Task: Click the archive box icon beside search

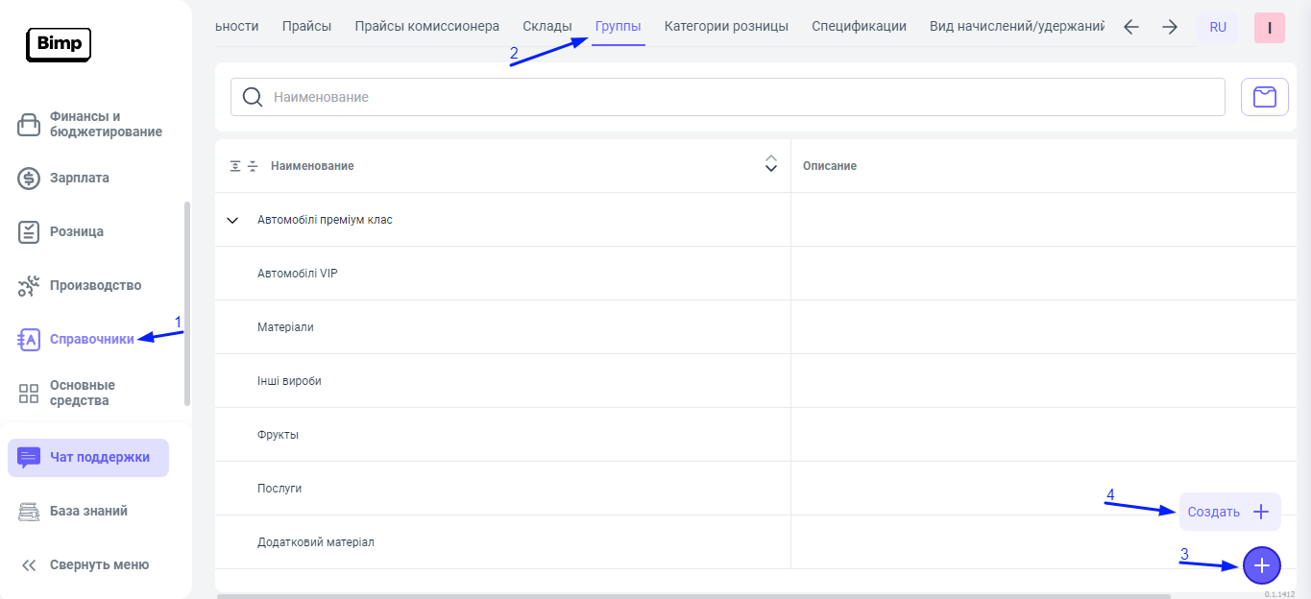Action: pos(1264,97)
